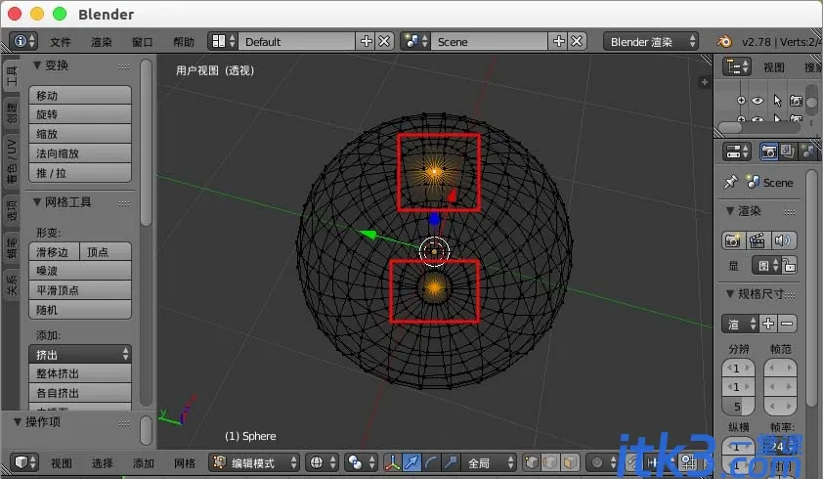Collapse the 规格尺寸 panel
The height and width of the screenshot is (479, 823).
point(730,293)
